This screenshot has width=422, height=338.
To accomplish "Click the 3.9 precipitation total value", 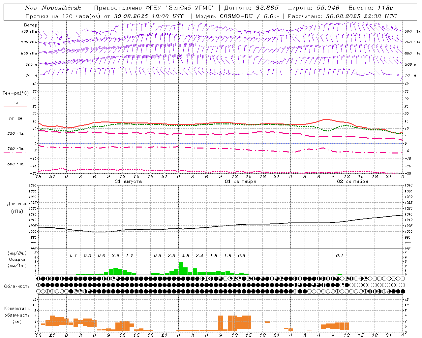I will click(115, 255).
